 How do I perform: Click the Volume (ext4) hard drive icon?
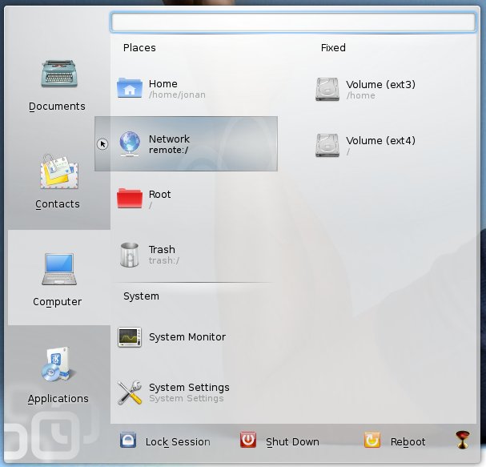327,145
